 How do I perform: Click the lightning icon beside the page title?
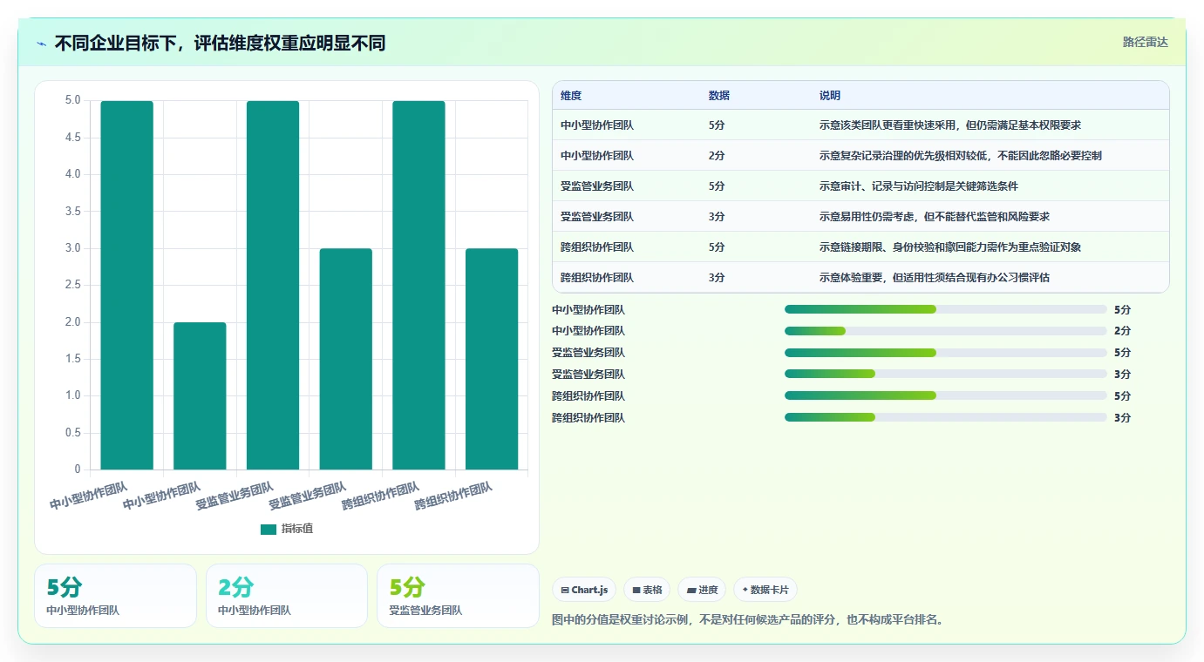click(x=41, y=44)
